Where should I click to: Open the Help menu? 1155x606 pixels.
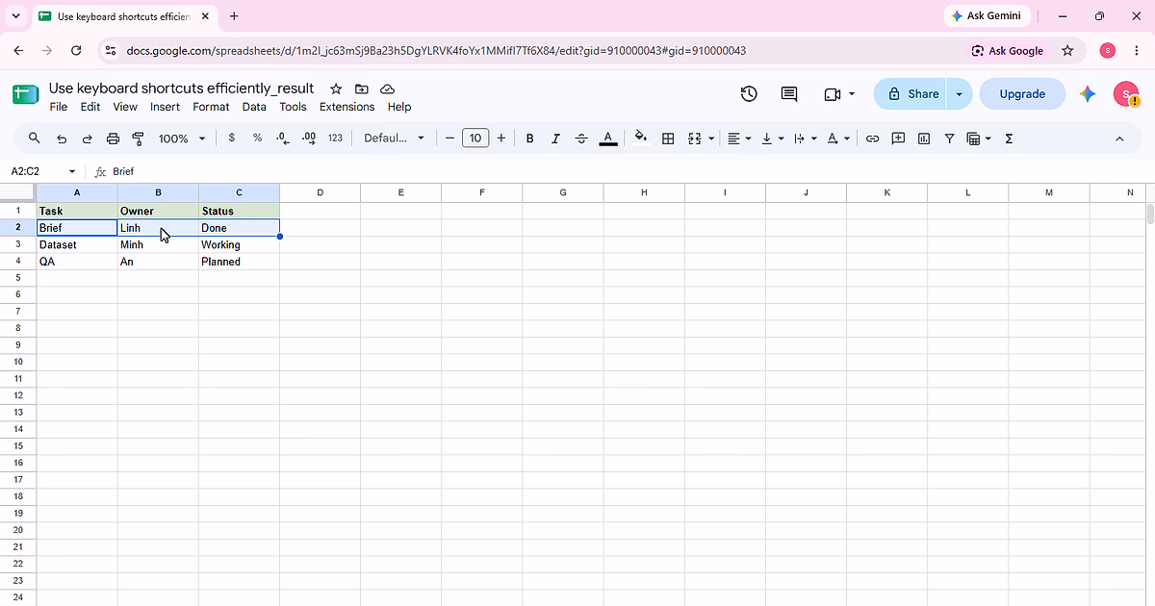399,107
